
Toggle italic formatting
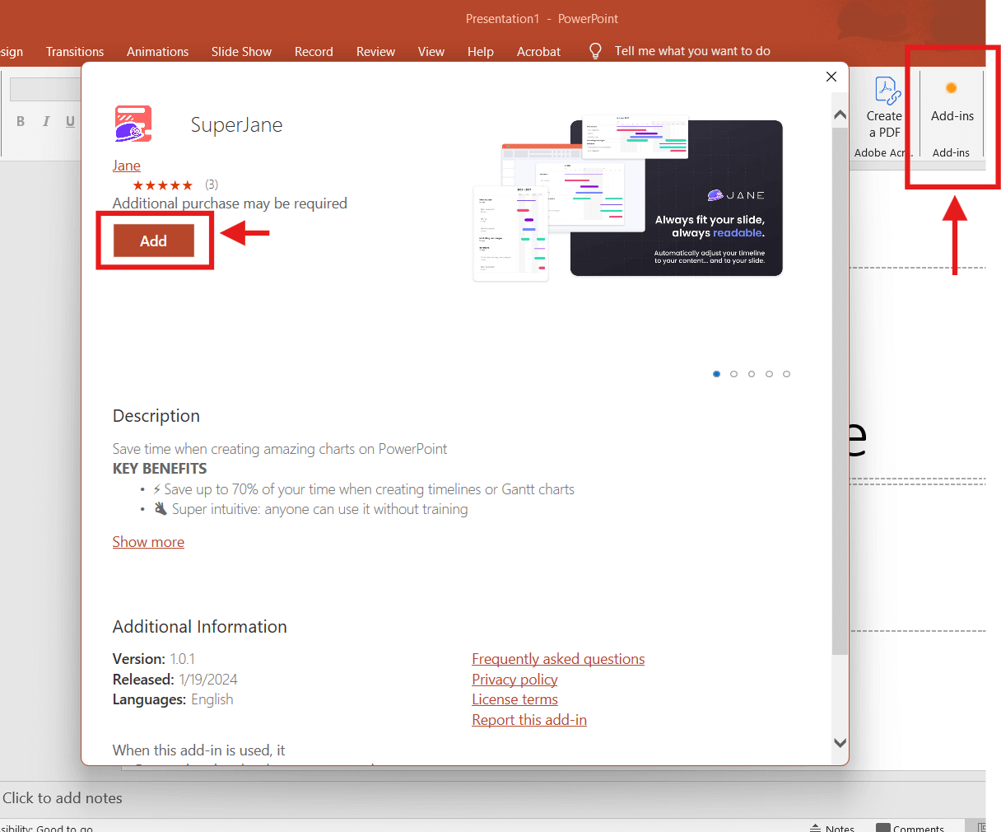click(46, 120)
